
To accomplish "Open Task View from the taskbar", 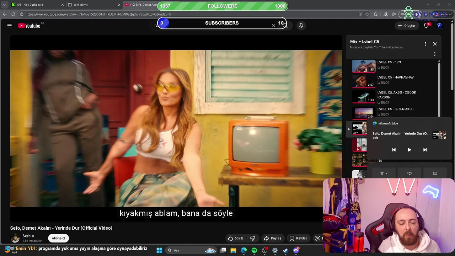I will click(x=223, y=250).
